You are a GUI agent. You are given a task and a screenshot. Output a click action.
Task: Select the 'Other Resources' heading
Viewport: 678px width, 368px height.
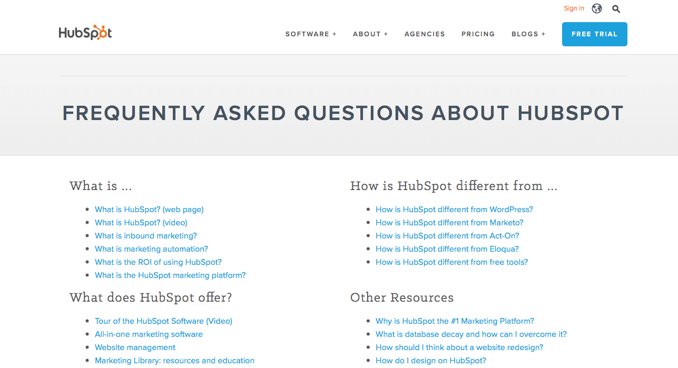pos(402,297)
